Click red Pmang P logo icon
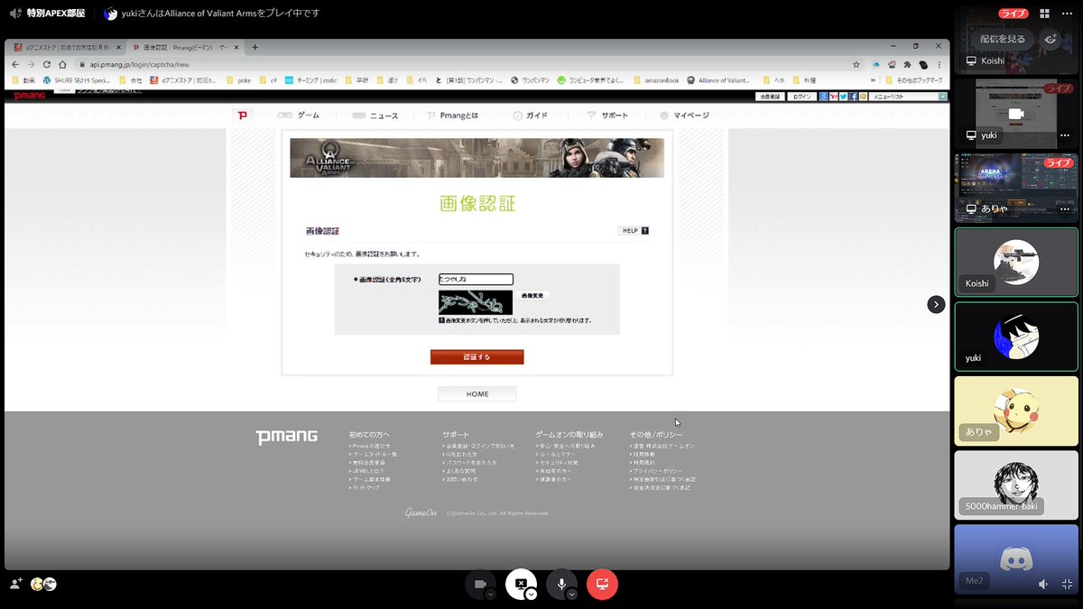Viewport: 1083px width, 609px height. pyautogui.click(x=241, y=115)
